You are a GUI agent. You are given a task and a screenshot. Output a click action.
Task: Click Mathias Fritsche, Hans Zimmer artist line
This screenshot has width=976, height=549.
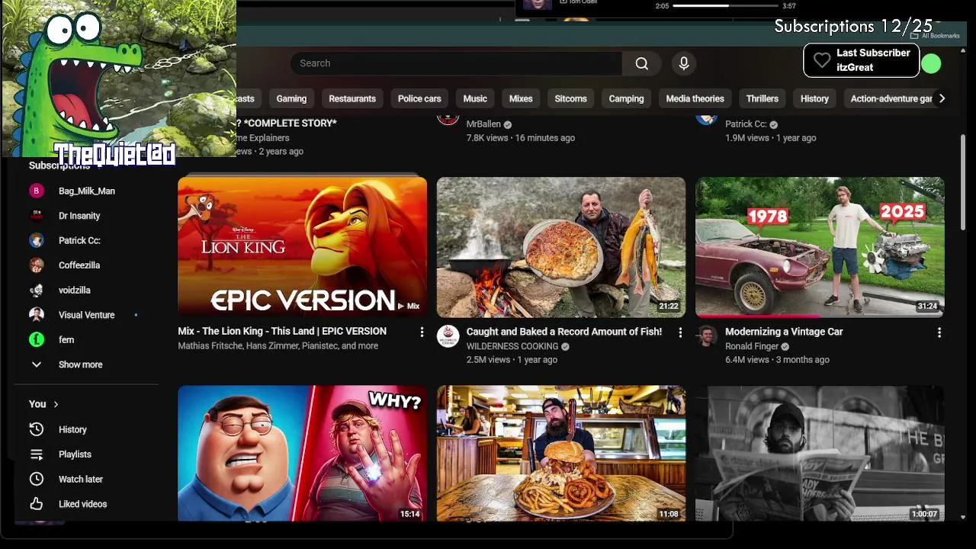[278, 345]
